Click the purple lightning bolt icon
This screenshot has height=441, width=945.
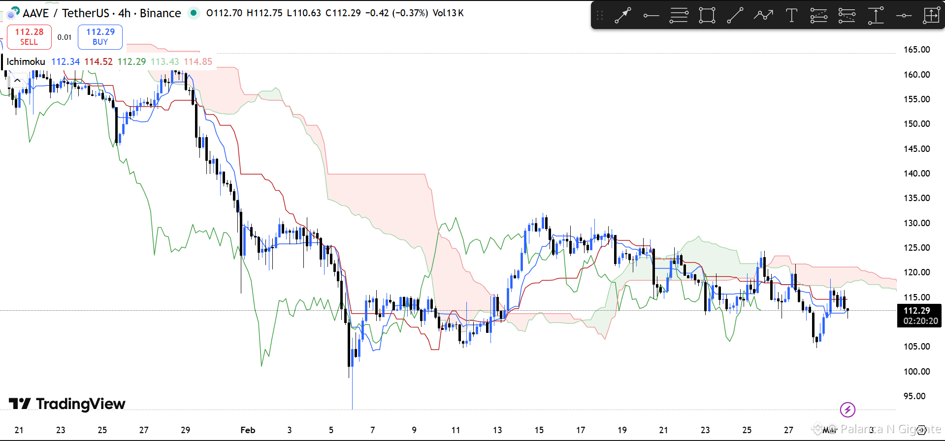[x=847, y=410]
